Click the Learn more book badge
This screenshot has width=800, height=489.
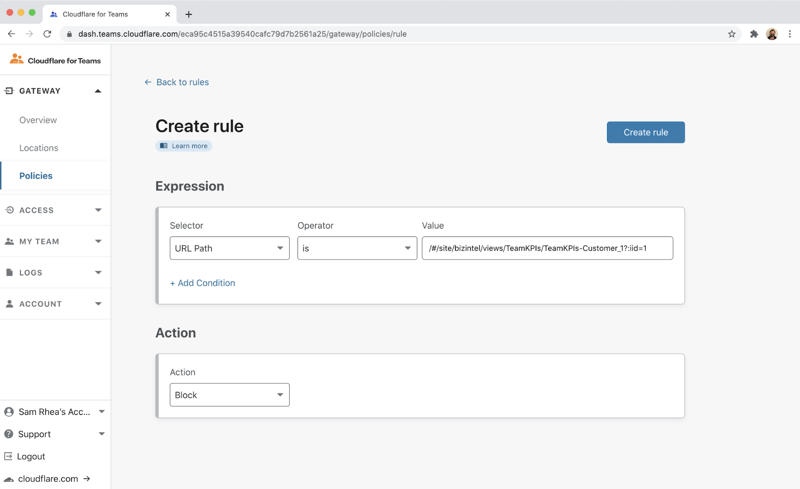click(184, 146)
